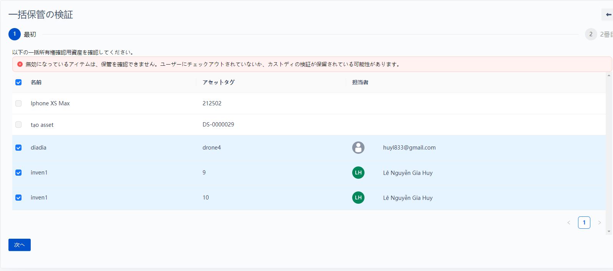Uncheck the diadia row checkbox
The height and width of the screenshot is (271, 613).
(18, 148)
